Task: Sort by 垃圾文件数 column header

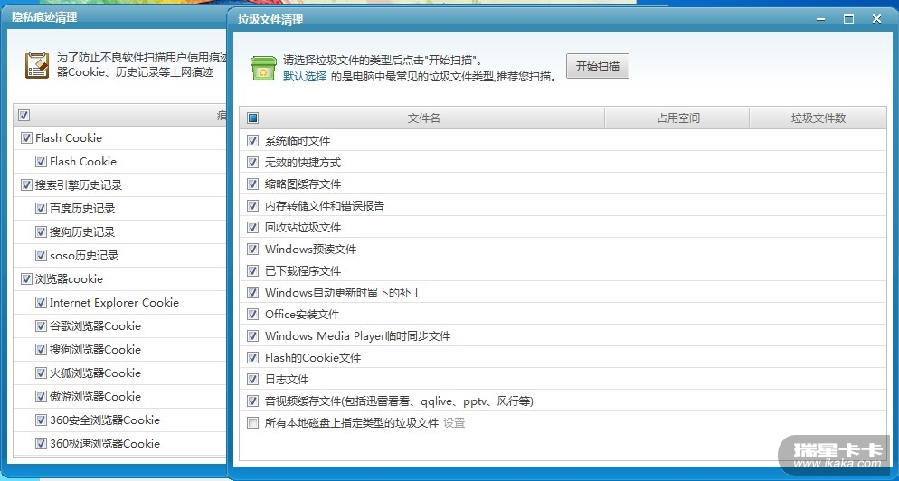Action: click(x=819, y=118)
